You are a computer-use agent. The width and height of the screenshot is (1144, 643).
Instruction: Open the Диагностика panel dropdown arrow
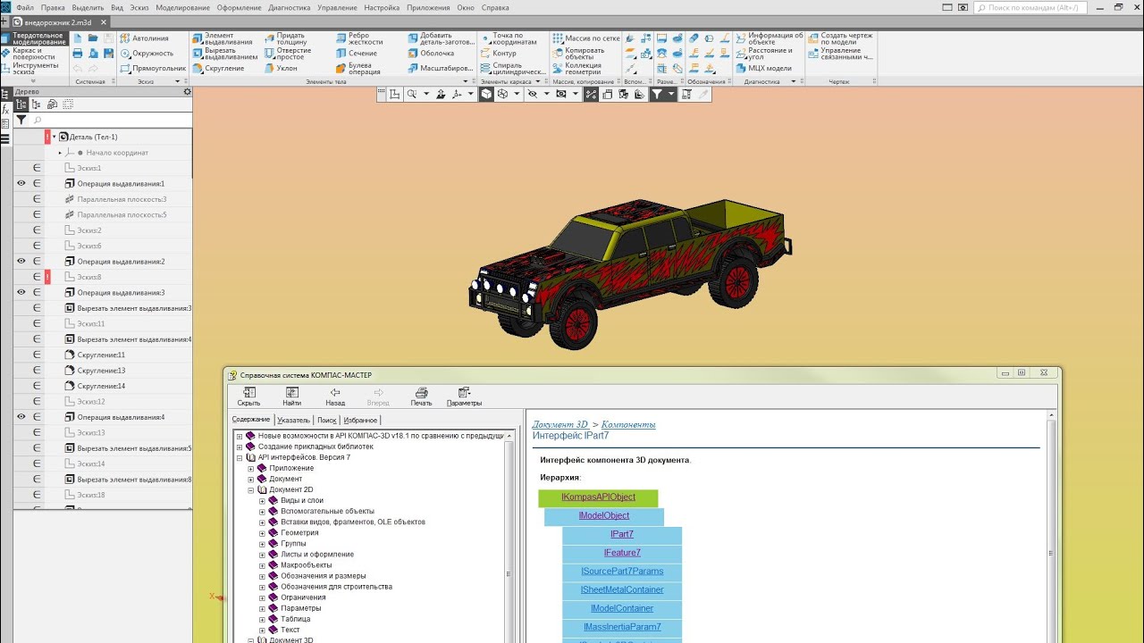click(x=793, y=81)
